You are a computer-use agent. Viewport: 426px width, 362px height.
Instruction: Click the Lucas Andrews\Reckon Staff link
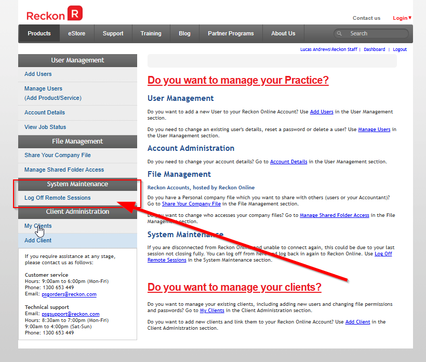[328, 49]
